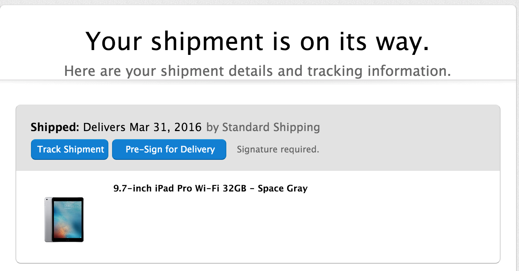This screenshot has width=519, height=271.
Task: Click the "Your shipment is on its way." heading
Action: pos(257,41)
